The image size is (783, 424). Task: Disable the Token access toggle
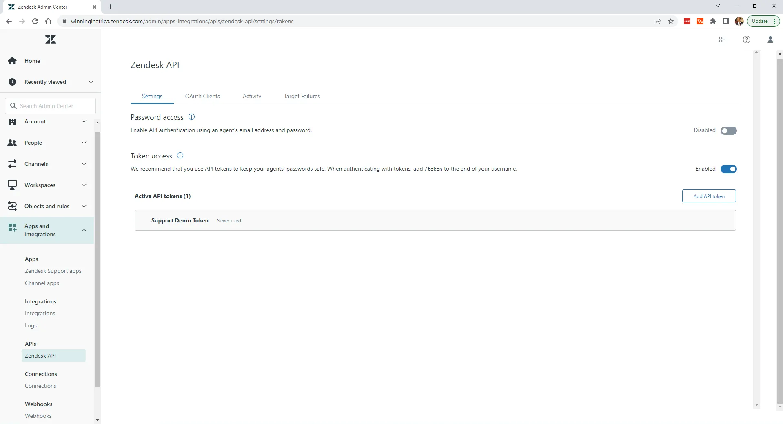tap(729, 169)
